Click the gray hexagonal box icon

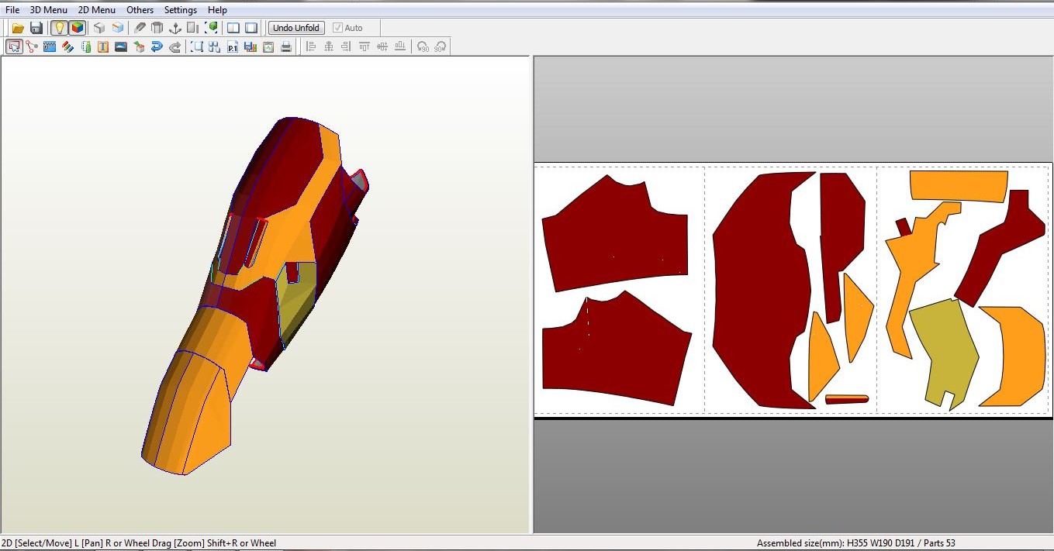tap(157, 28)
